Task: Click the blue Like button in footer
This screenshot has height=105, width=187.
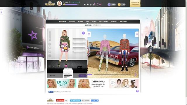Action: click(x=95, y=100)
